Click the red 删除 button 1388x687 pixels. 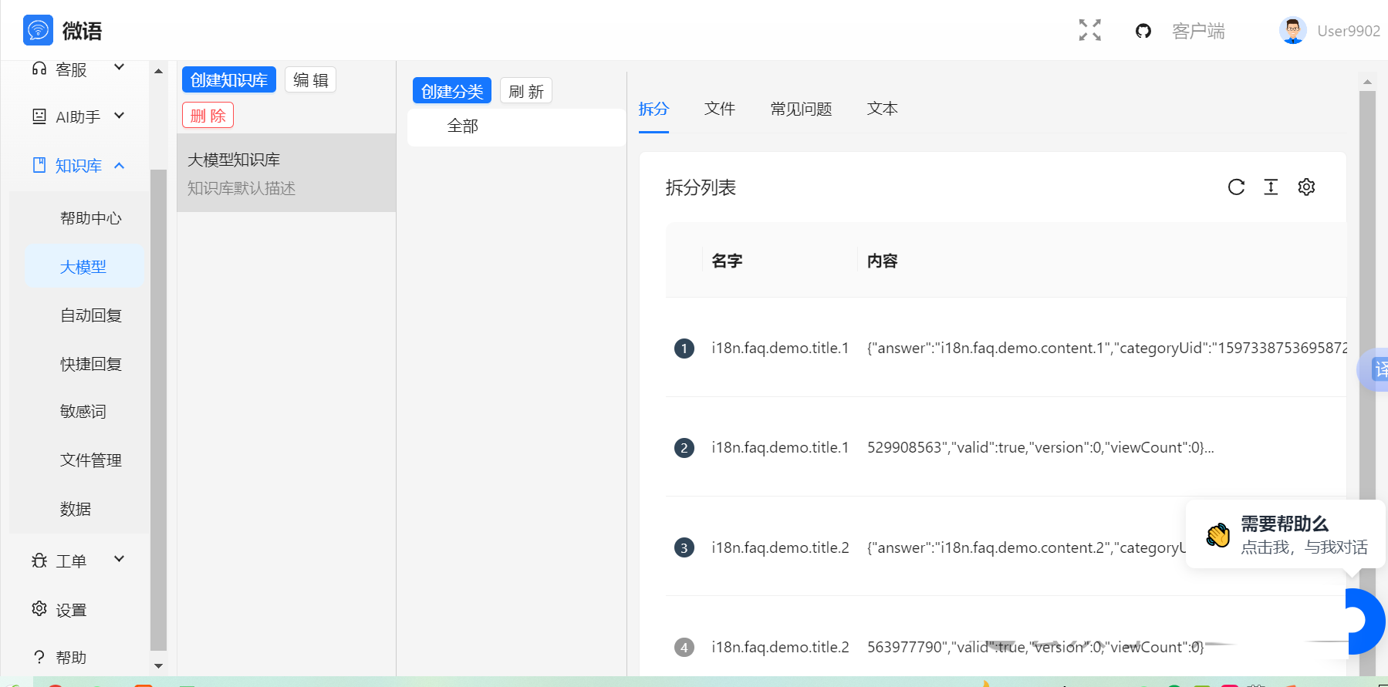point(208,116)
